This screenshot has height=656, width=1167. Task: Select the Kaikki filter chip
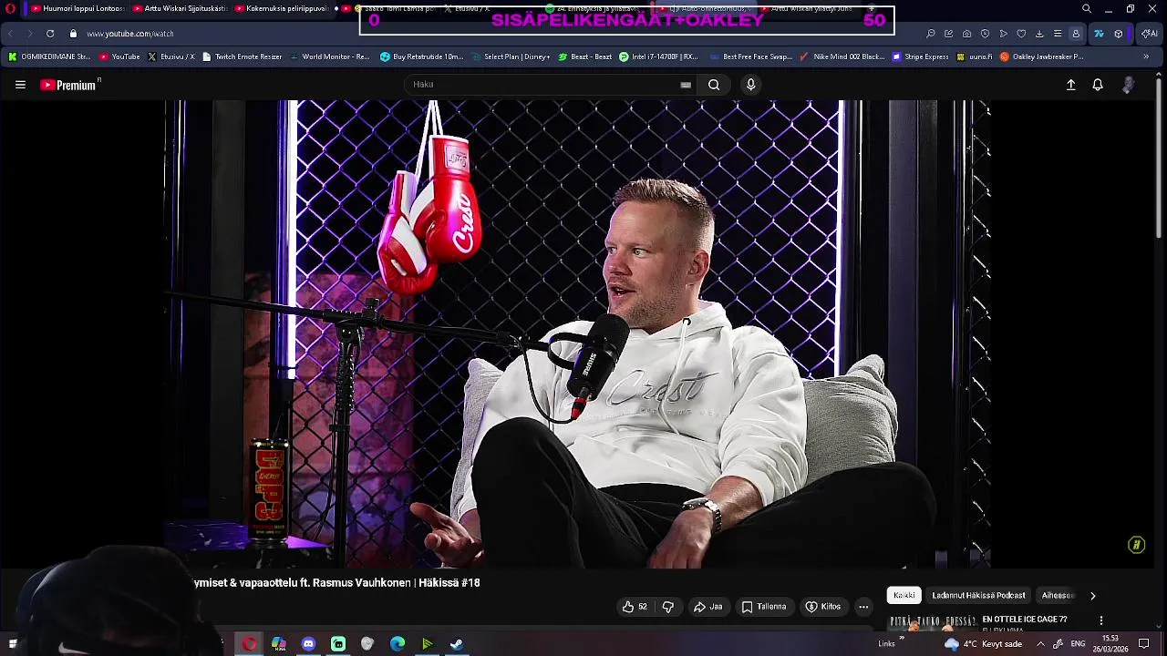tap(904, 596)
